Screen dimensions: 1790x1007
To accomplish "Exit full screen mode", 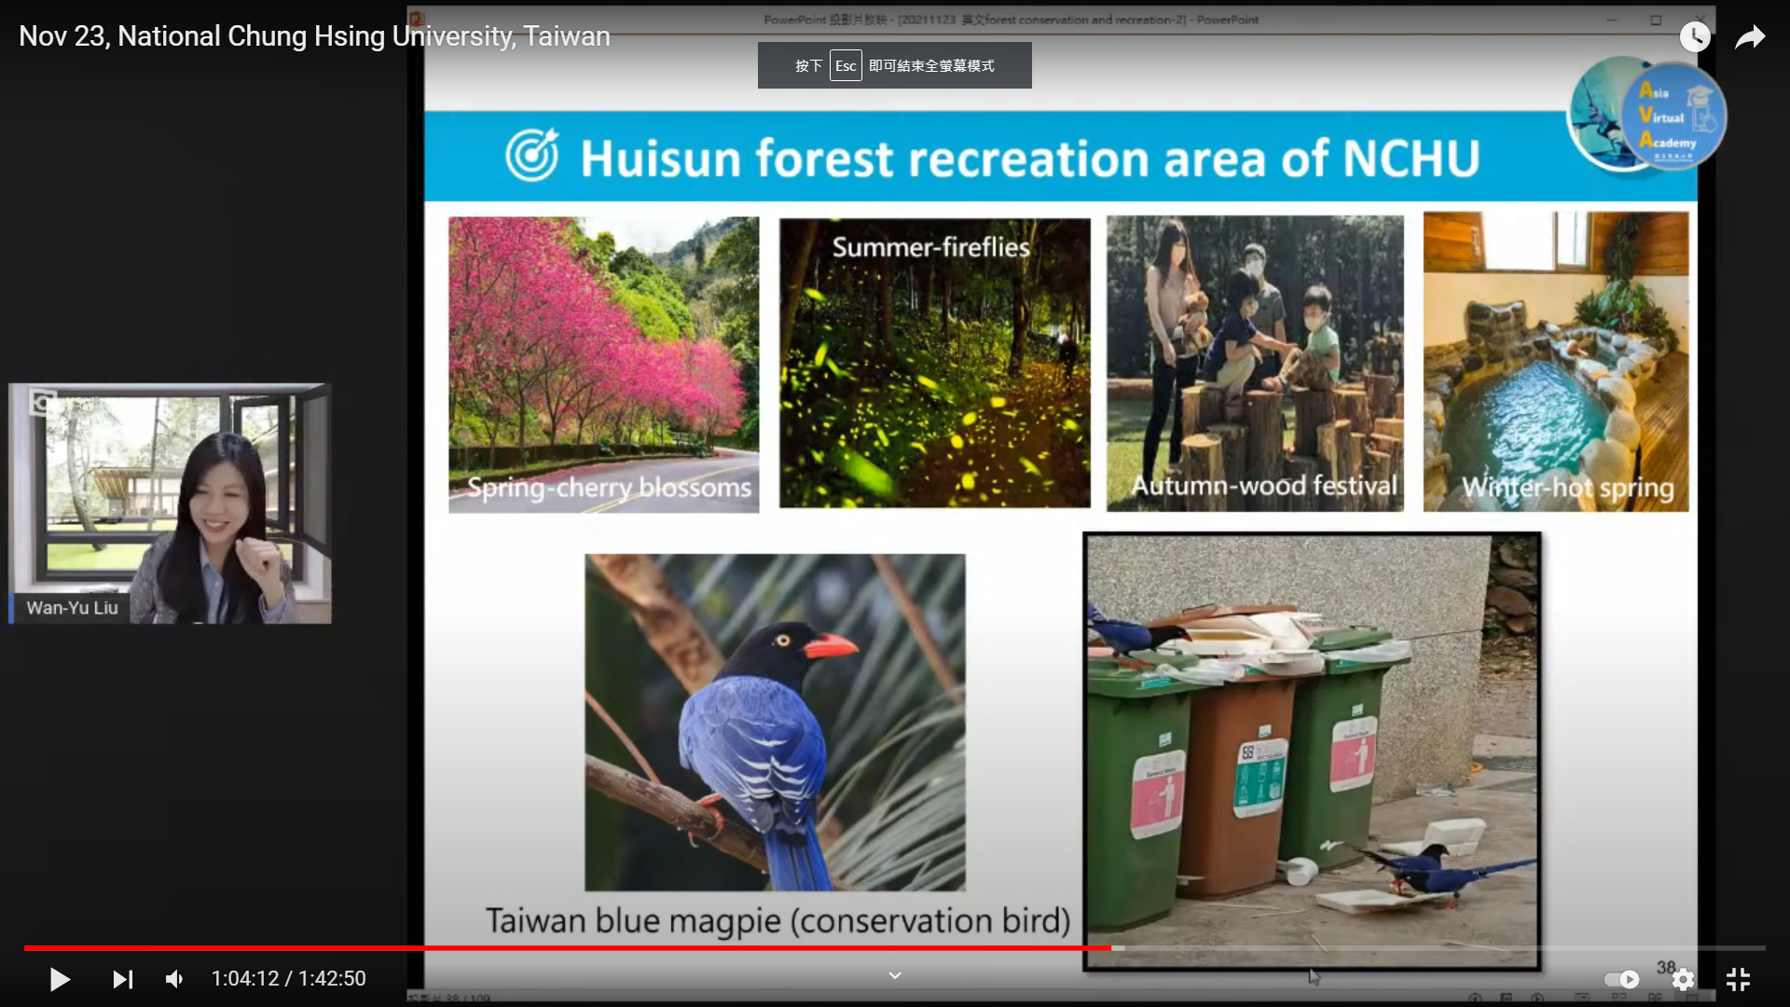I will point(1738,979).
